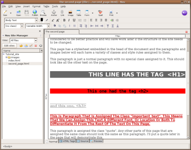Align text right
The height and width of the screenshot is (150, 191).
(101, 20)
